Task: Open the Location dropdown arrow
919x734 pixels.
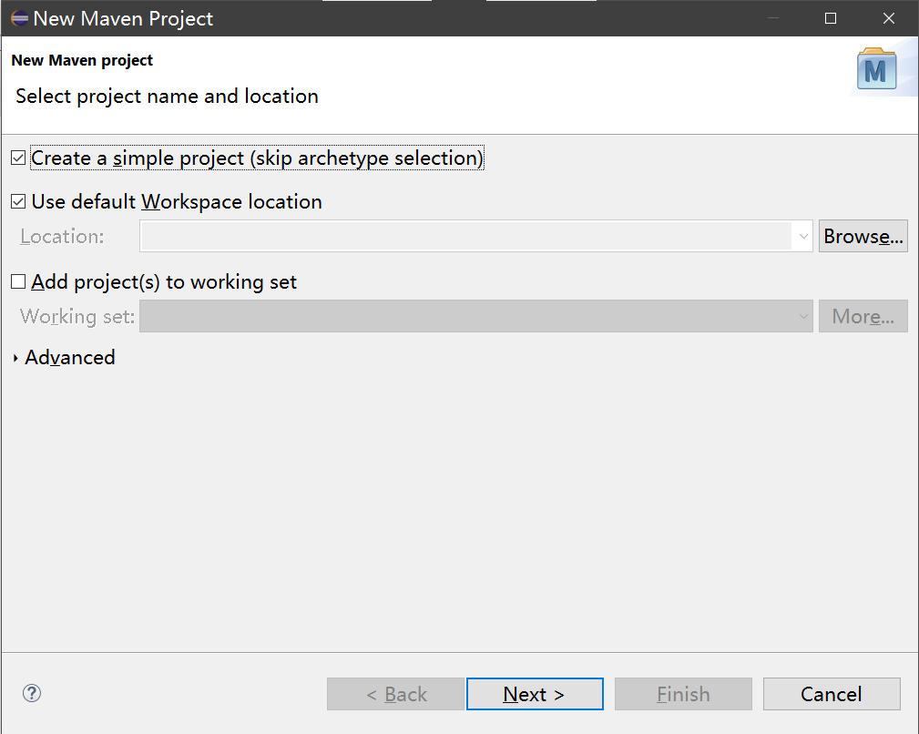Action: (803, 237)
